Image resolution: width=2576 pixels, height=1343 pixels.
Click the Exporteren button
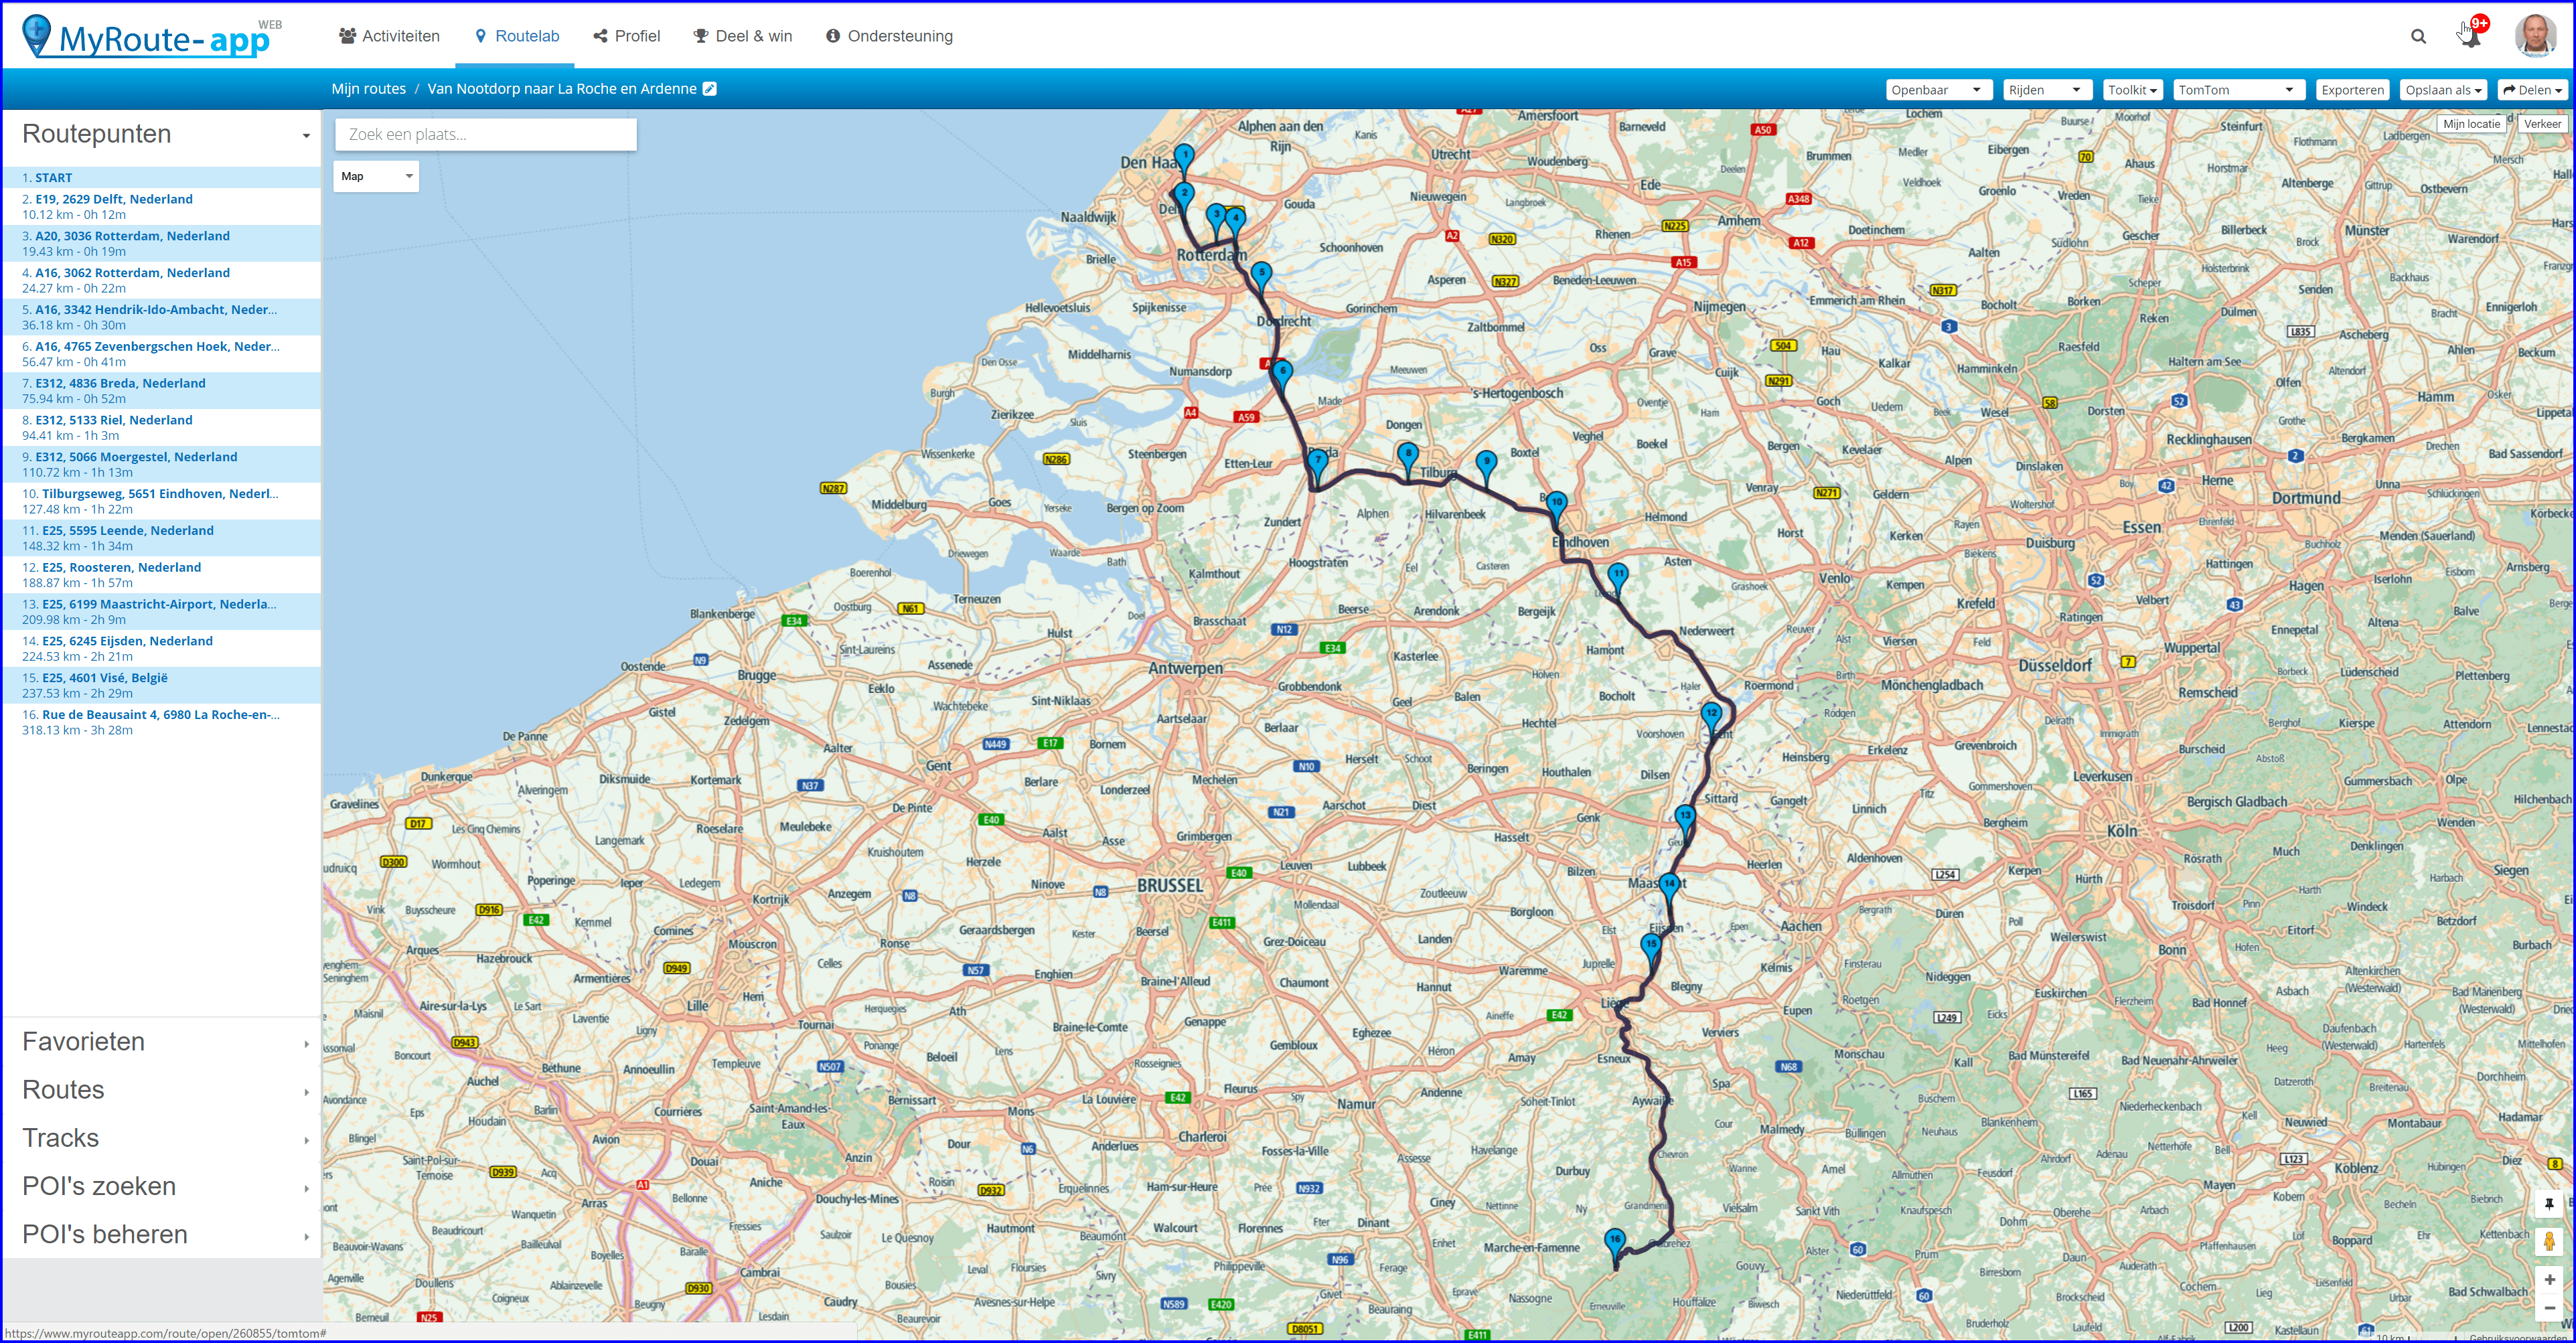[2352, 90]
